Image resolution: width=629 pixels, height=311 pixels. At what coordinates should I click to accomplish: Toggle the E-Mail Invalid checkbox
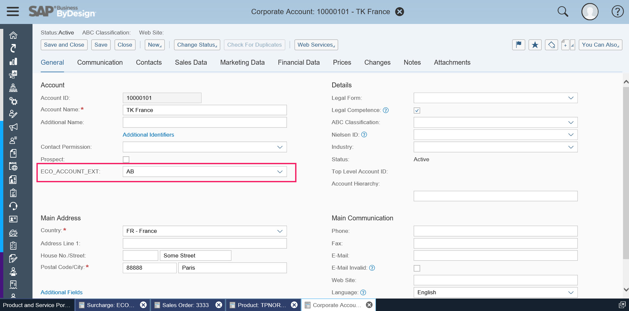(417, 268)
